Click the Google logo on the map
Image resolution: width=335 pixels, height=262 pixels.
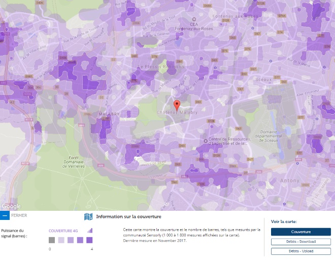[11, 206]
